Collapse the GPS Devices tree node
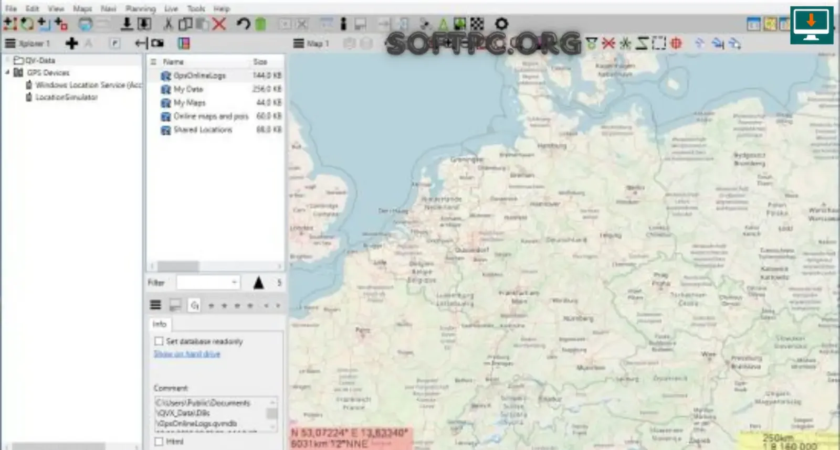The width and height of the screenshot is (840, 450). pyautogui.click(x=7, y=72)
